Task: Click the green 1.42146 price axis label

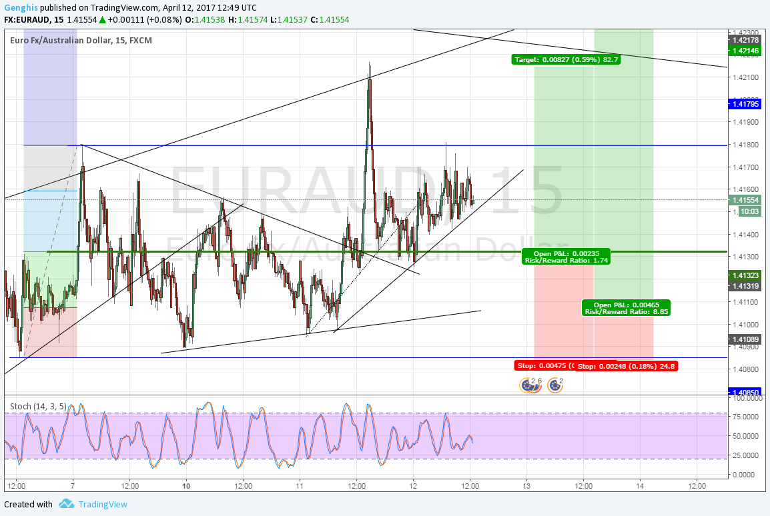Action: (x=745, y=51)
